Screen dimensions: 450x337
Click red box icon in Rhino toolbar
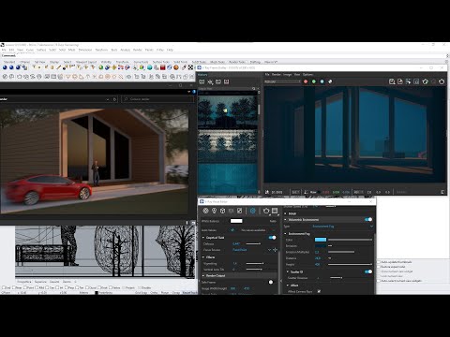162,67
